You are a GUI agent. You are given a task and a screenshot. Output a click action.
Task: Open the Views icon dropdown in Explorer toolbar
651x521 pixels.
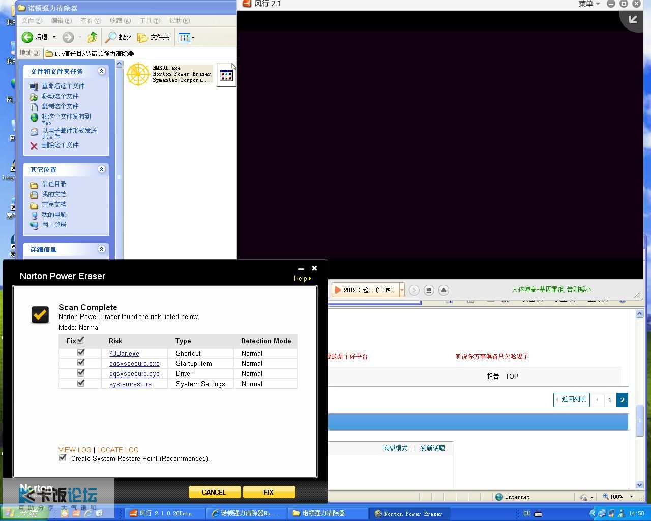pos(186,37)
